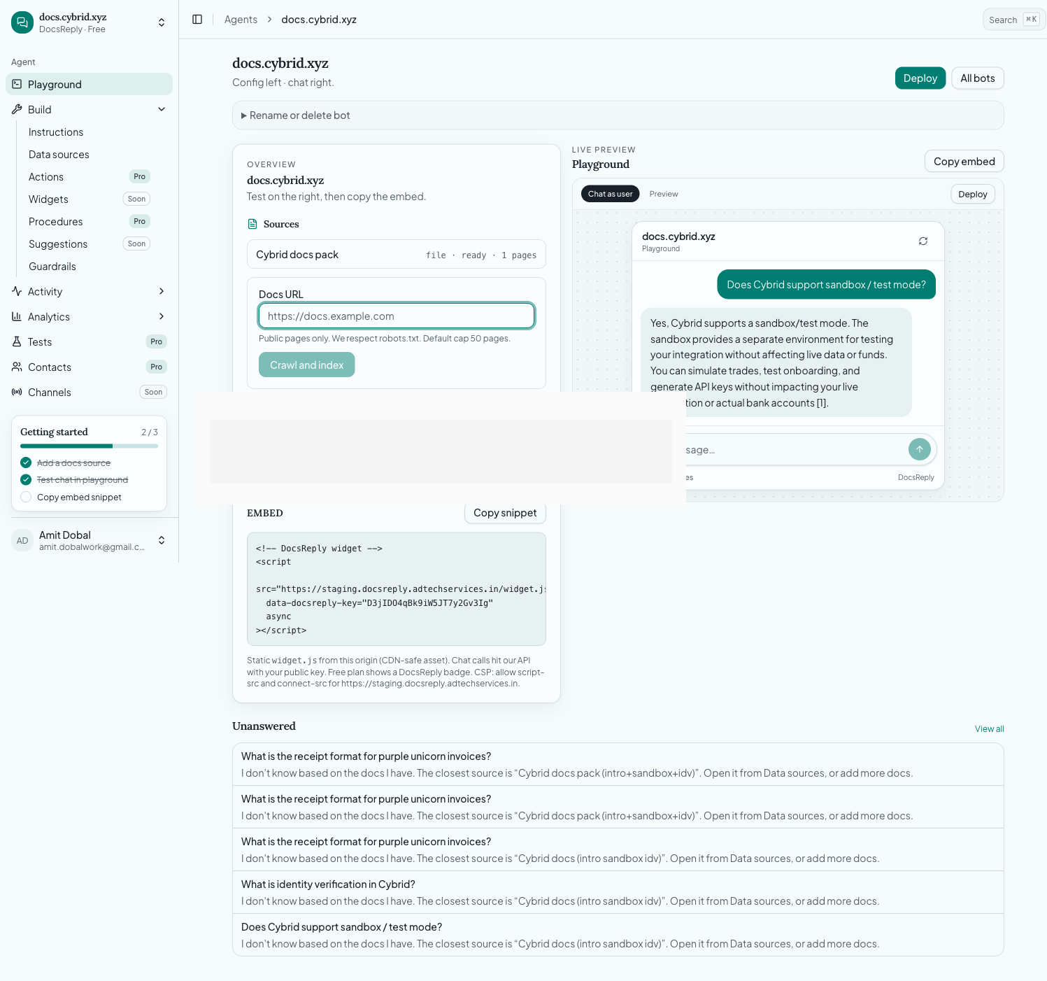Screen dimensions: 1047x981
Task: Toggle the Add a docs source checkmark
Action: click(26, 463)
